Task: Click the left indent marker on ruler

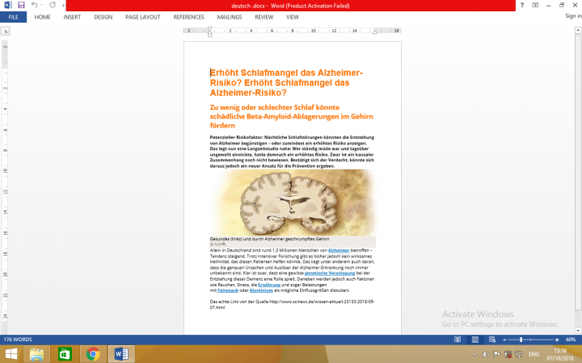Action: pyautogui.click(x=209, y=35)
